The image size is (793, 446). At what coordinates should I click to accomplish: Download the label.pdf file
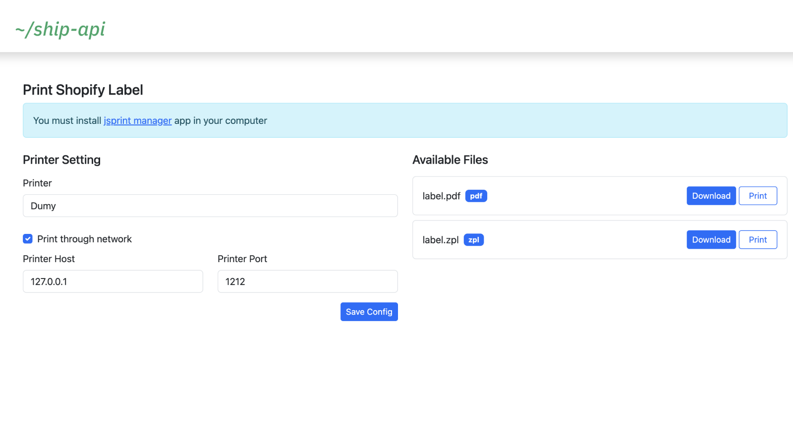[711, 196]
